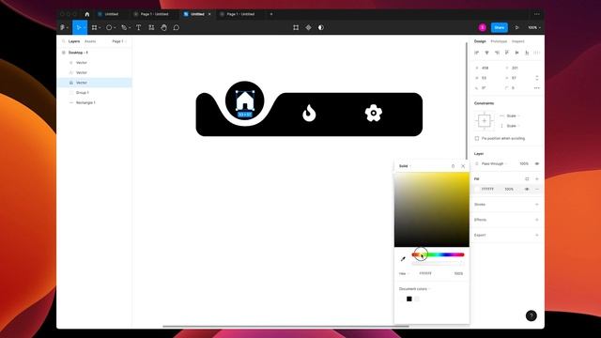Select the Comment tool
The image size is (601, 338).
[x=177, y=27]
